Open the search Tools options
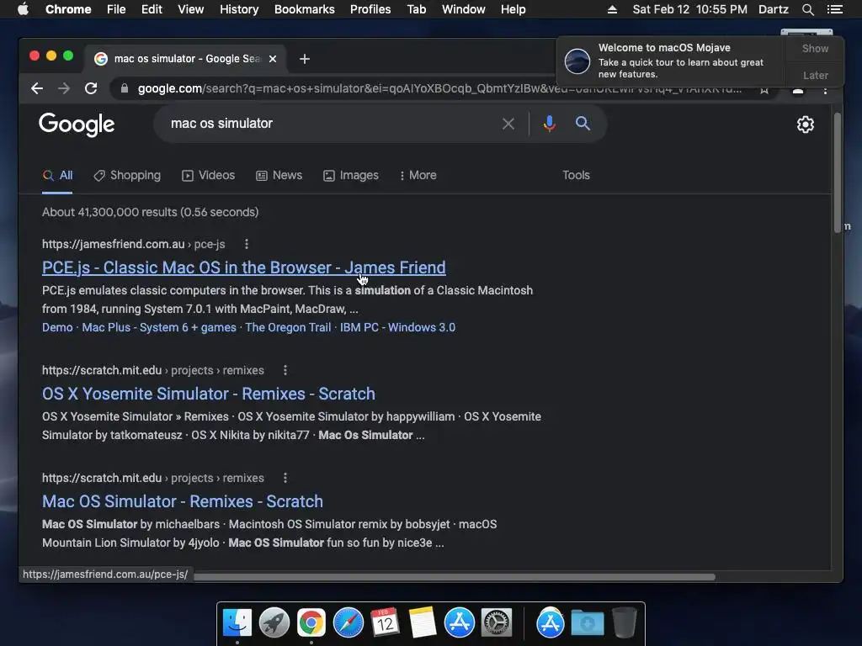 (576, 175)
